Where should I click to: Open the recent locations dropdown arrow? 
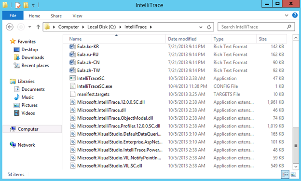tap(29, 27)
